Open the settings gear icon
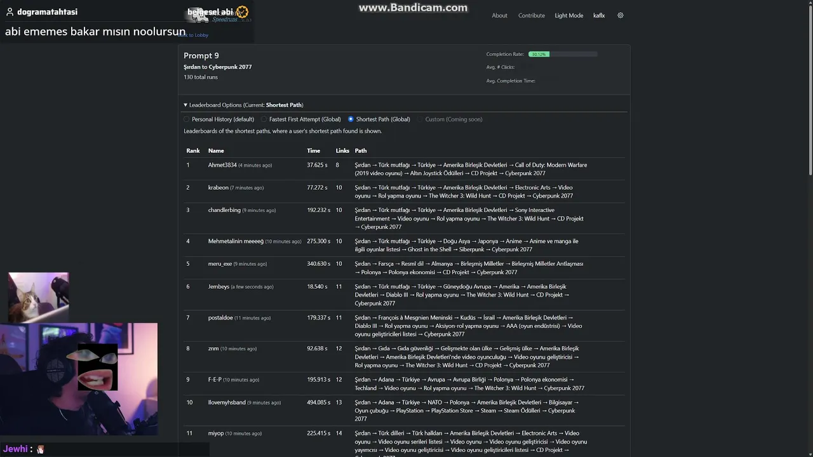This screenshot has width=813, height=457. [621, 15]
